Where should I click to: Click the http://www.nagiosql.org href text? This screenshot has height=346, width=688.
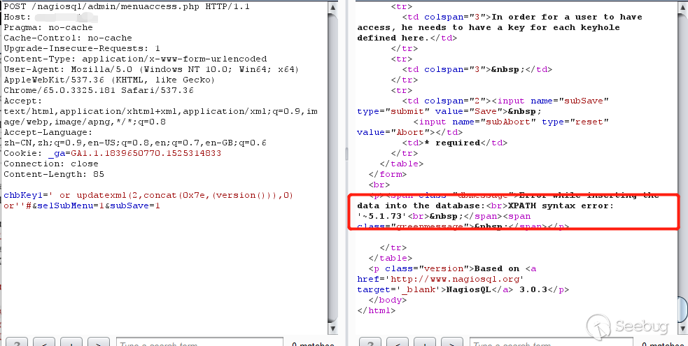pos(455,280)
